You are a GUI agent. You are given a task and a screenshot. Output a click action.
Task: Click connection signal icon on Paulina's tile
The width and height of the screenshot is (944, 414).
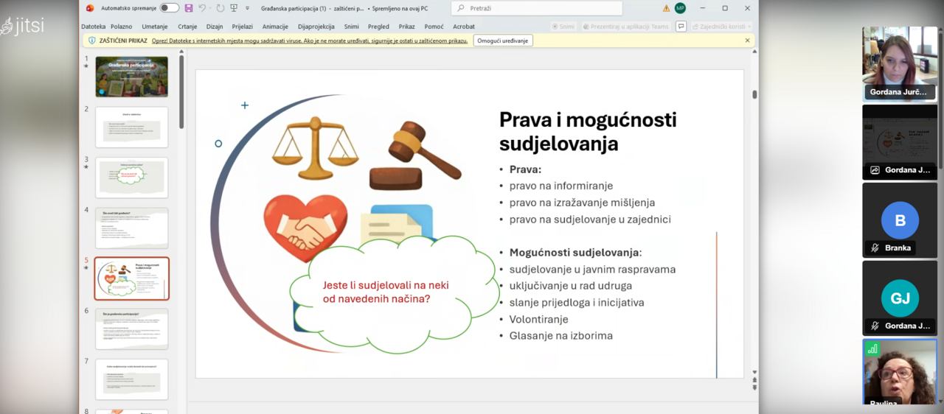click(873, 349)
